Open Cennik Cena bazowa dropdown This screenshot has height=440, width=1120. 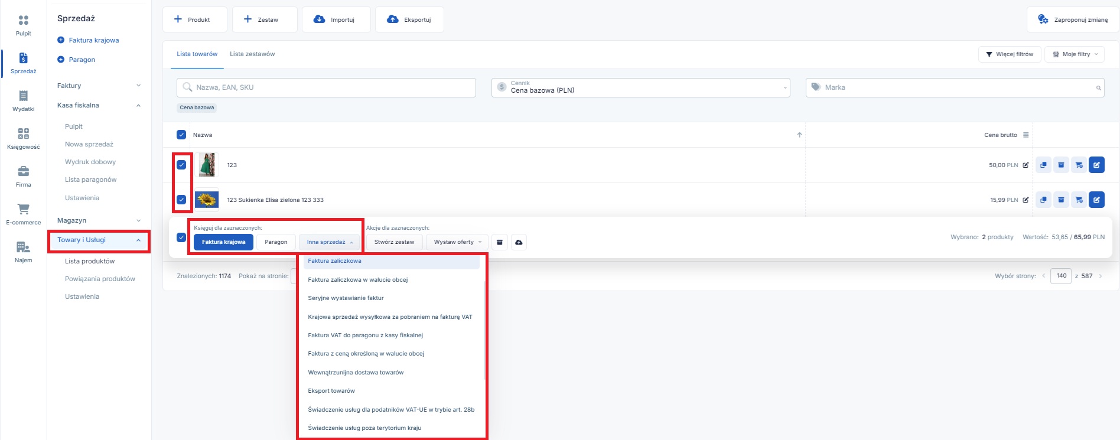pyautogui.click(x=641, y=87)
